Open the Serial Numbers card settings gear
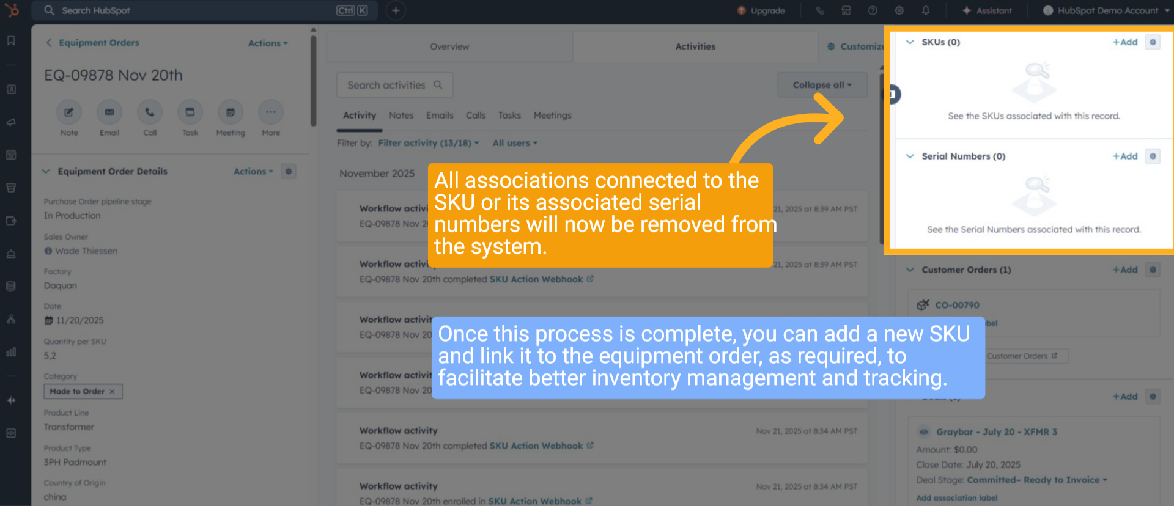1174x506 pixels. [1153, 156]
